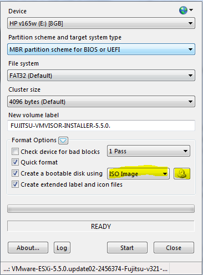Open the language dropdown arrow beside globe
Image resolution: width=203 pixels, height=275 pixels.
coord(191,10)
